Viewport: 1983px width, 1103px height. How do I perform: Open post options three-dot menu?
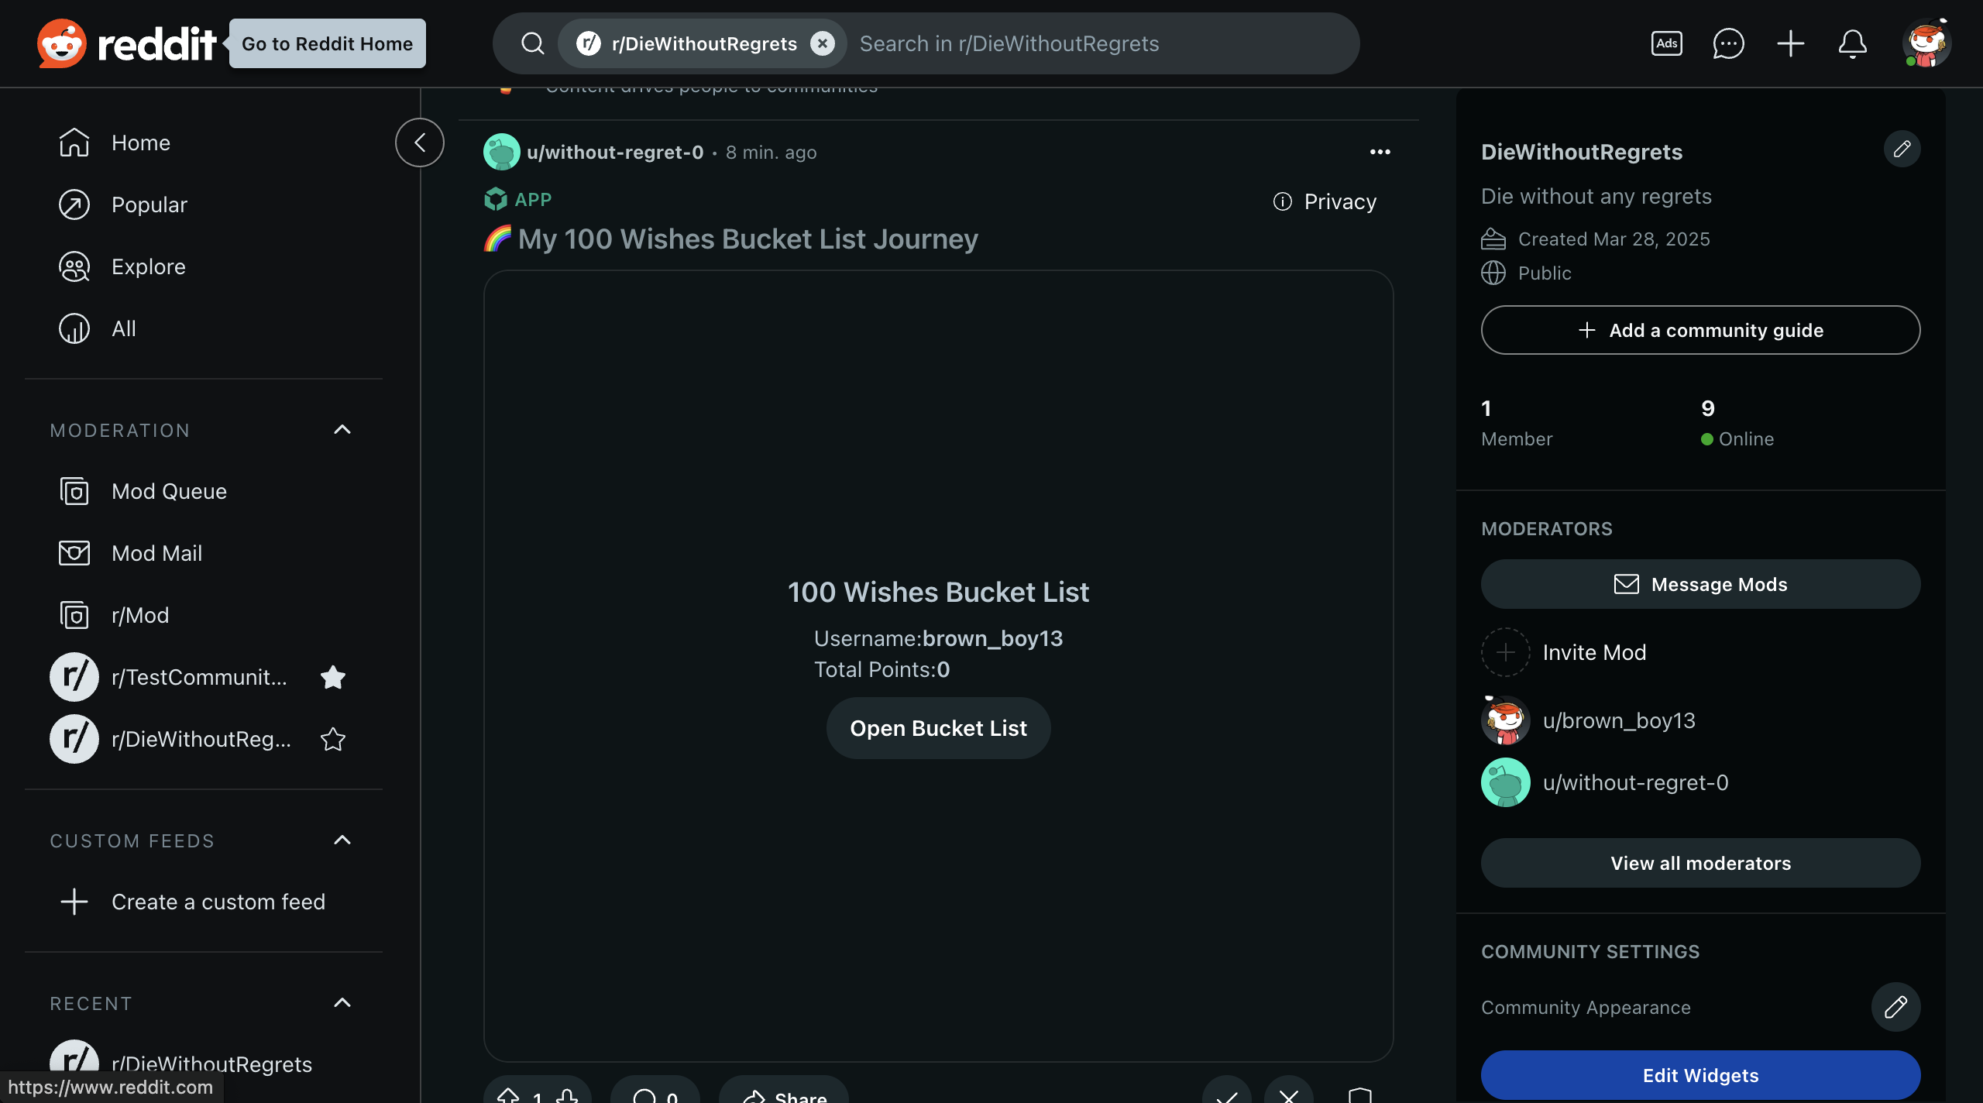[1380, 152]
